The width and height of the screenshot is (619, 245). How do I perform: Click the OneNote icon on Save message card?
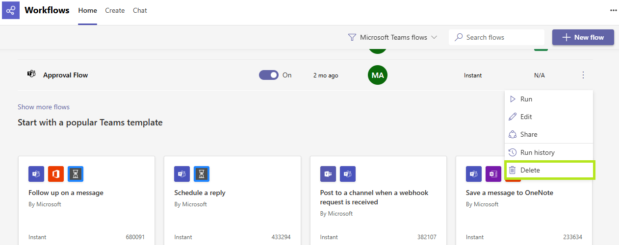pyautogui.click(x=493, y=174)
